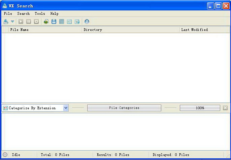This screenshot has width=231, height=160.
Task: Open the Search menu
Action: click(24, 13)
